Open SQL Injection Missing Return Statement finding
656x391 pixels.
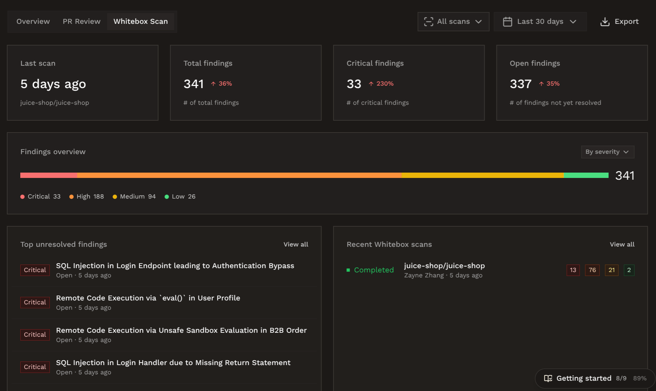click(164, 367)
